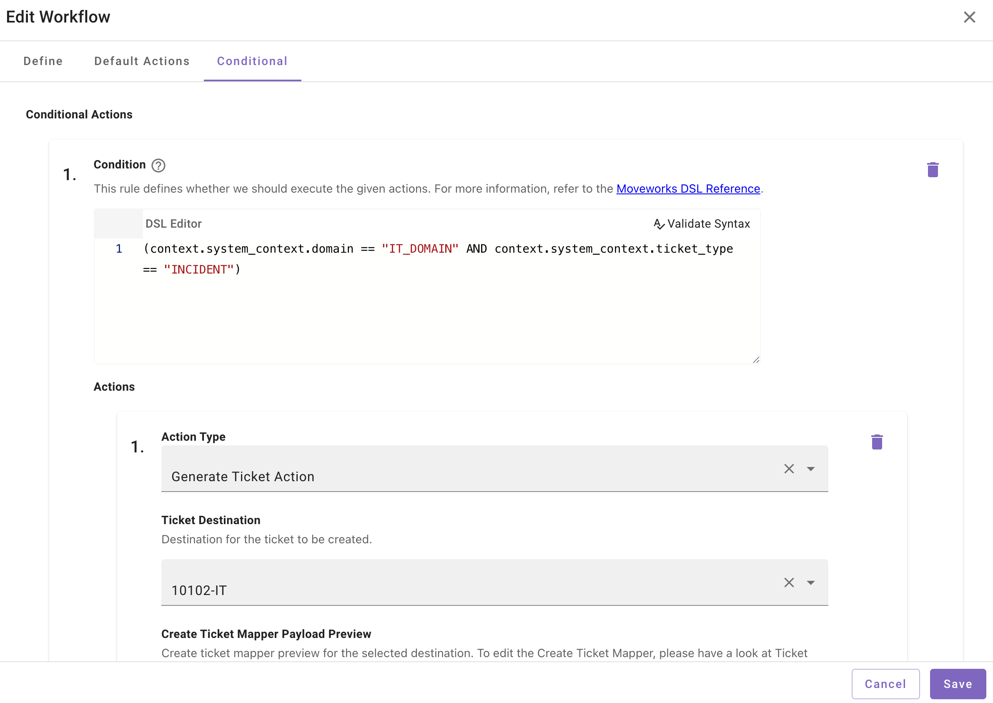Select the Conditional tab
Image resolution: width=993 pixels, height=703 pixels.
pos(252,61)
